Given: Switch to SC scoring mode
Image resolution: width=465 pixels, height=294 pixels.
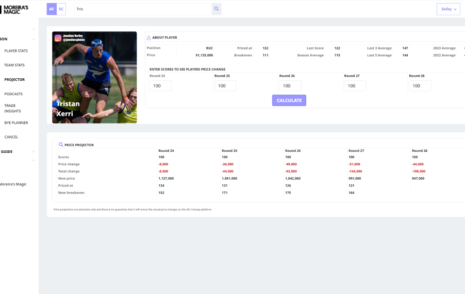Looking at the screenshot, I should point(61,9).
